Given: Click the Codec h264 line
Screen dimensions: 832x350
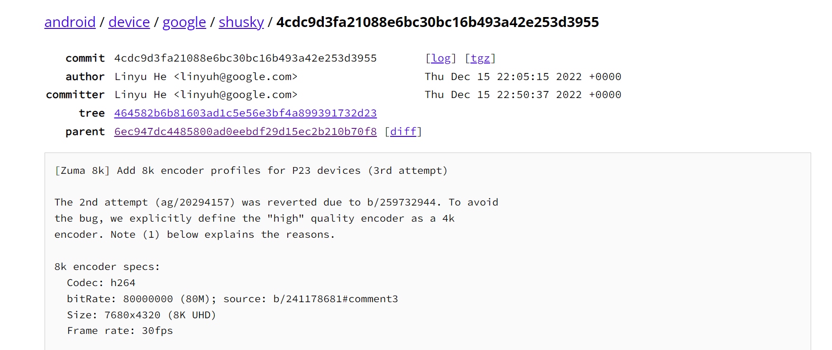Looking at the screenshot, I should [x=101, y=283].
